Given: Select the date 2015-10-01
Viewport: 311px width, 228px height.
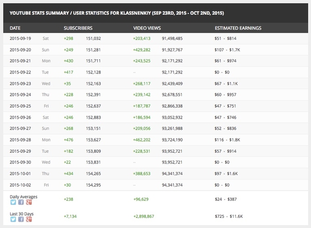Looking at the screenshot, I should (20, 174).
